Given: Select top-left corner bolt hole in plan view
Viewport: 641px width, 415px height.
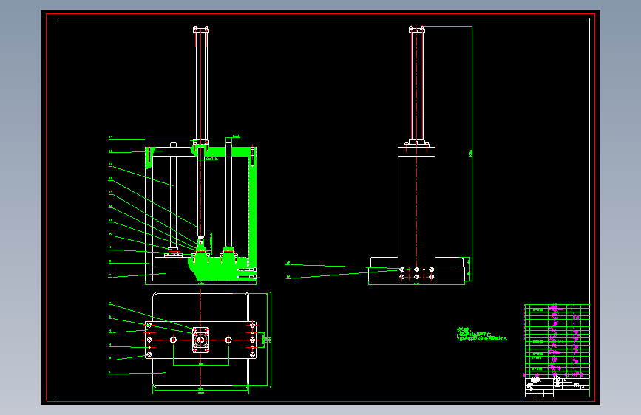Looking at the screenshot, I should (x=149, y=325).
